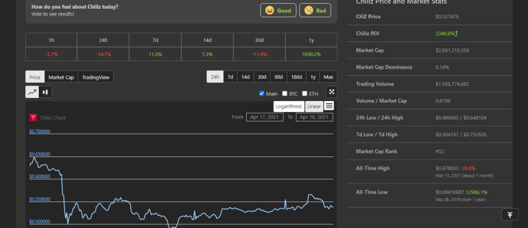Click the Market Cap Rank #52
528x228 pixels.
point(439,152)
